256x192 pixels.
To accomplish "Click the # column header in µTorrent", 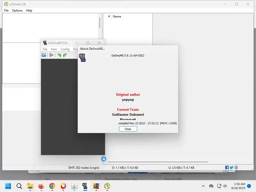I will tap(109, 16).
